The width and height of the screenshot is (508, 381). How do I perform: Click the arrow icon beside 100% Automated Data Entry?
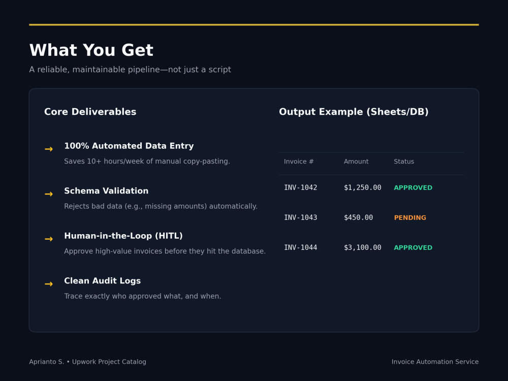49,149
